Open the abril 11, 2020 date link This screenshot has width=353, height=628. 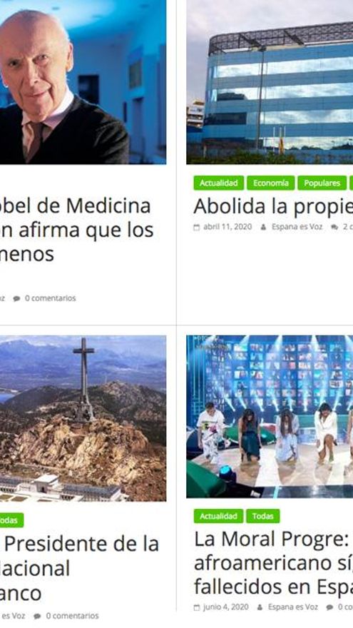(227, 227)
